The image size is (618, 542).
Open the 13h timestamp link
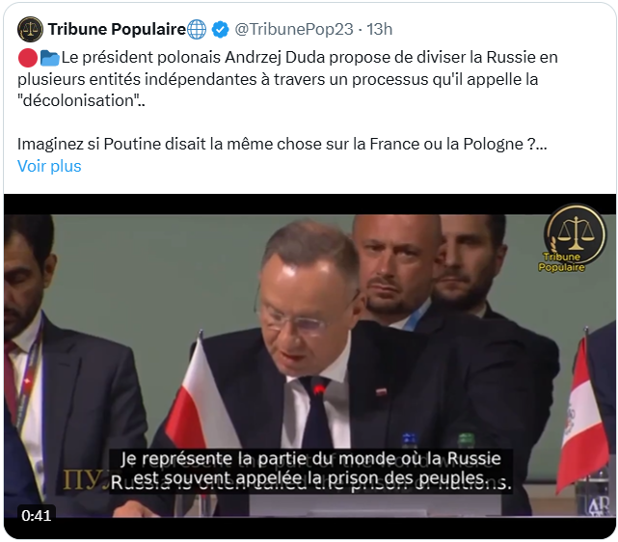379,29
